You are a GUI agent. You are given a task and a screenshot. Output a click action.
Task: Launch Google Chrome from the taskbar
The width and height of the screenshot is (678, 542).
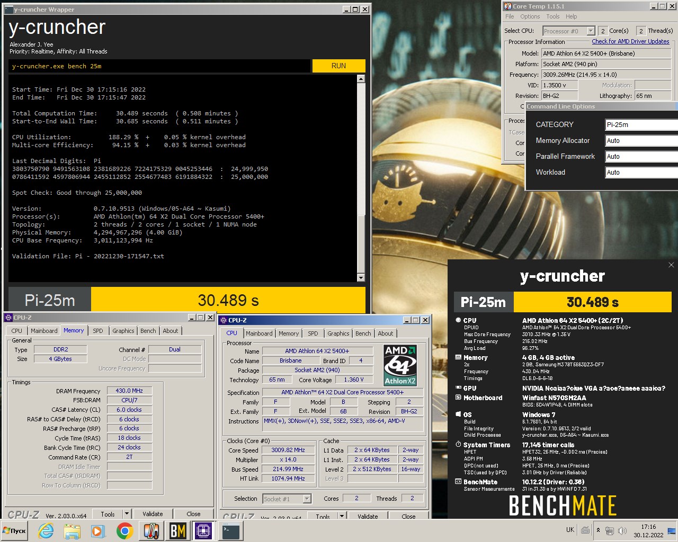tap(124, 531)
